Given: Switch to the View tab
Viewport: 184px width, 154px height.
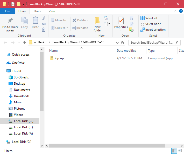Looking at the screenshot, I should click(52, 11).
